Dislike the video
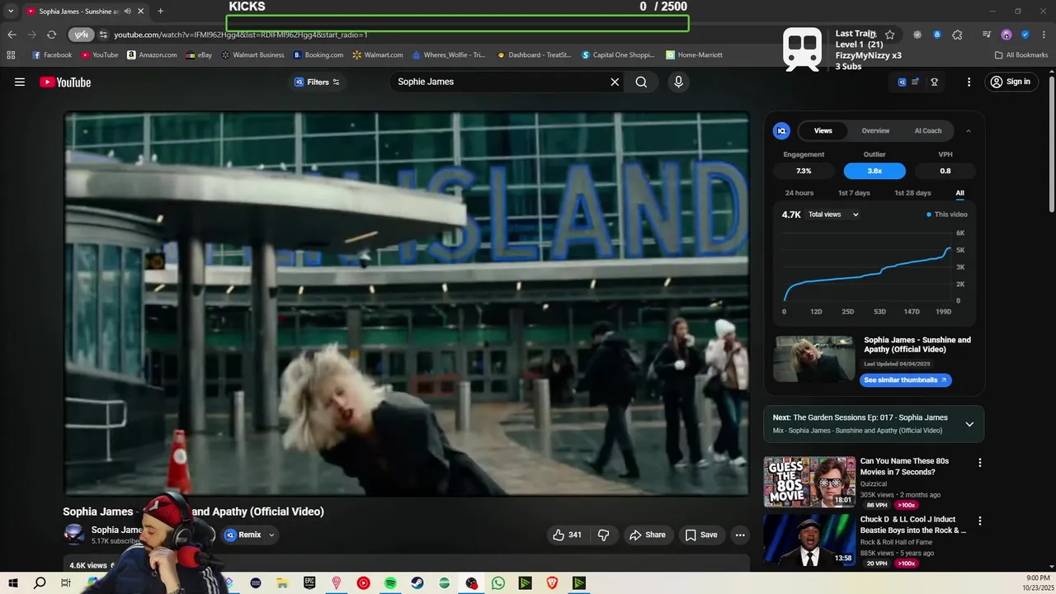This screenshot has width=1056, height=594. click(603, 535)
